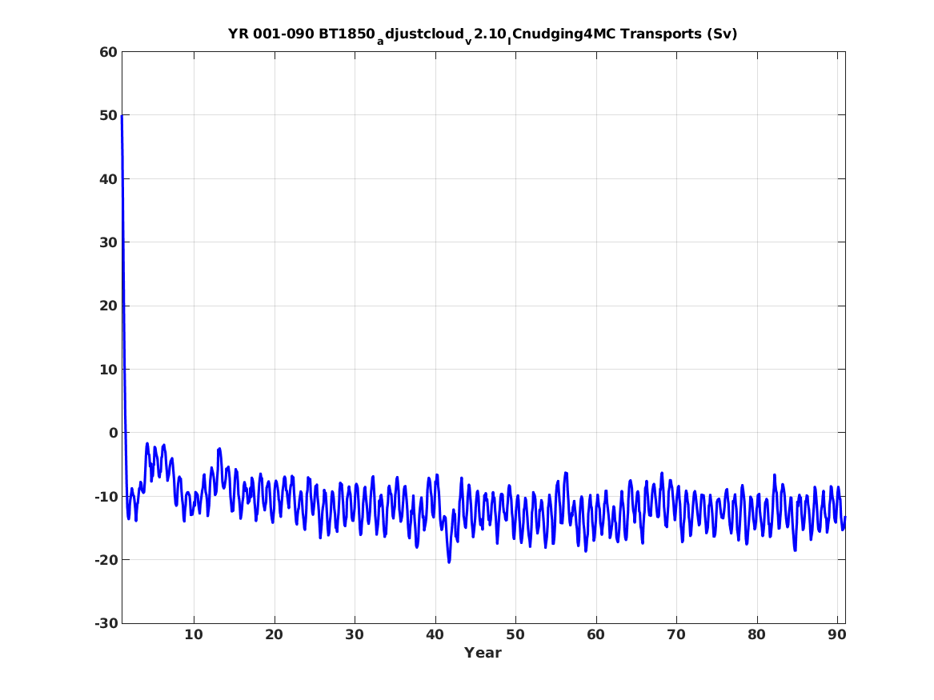Click y-axis tick label '-10'
This screenshot has width=934, height=700.
click(x=106, y=497)
